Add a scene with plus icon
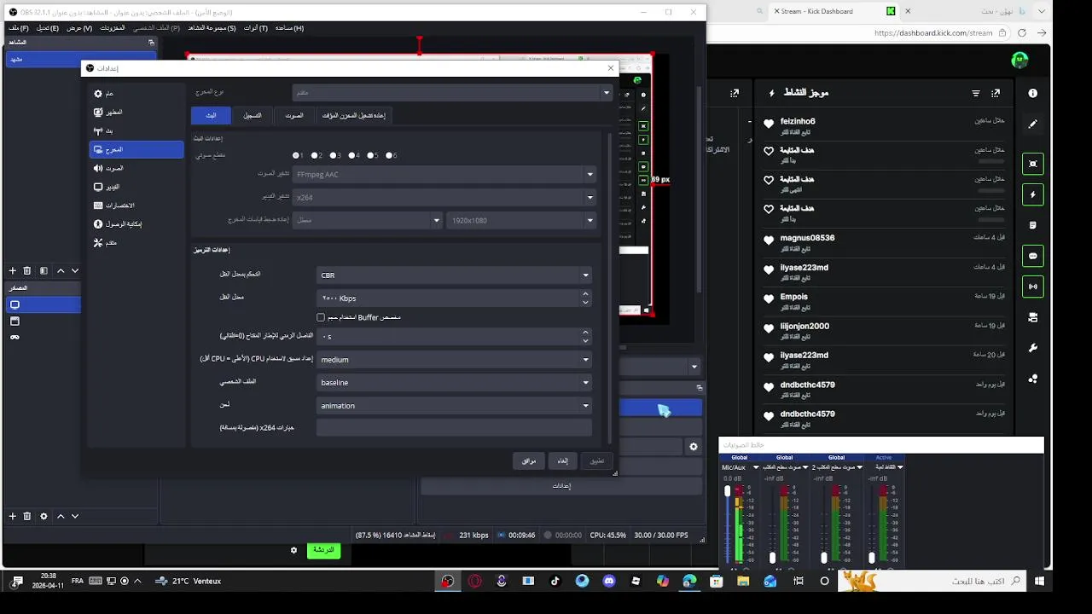This screenshot has width=1092, height=614. pyautogui.click(x=12, y=270)
